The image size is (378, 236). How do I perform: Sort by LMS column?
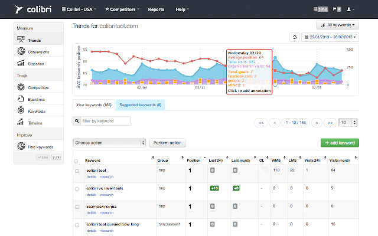tap(293, 160)
